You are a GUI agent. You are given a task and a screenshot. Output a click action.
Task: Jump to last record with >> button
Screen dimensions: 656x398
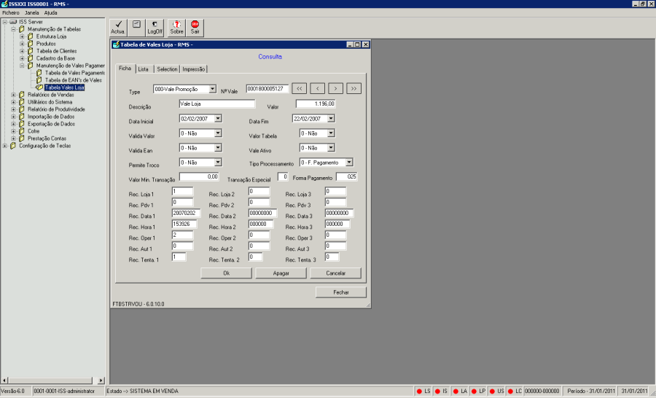pyautogui.click(x=354, y=88)
